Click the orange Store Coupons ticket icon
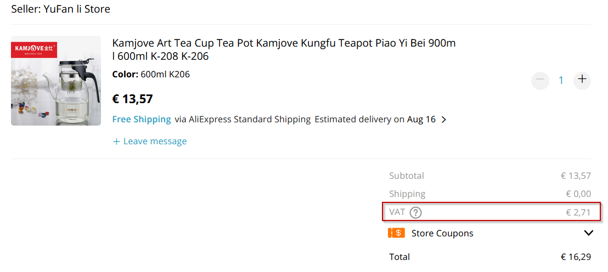The height and width of the screenshot is (272, 608). point(396,233)
